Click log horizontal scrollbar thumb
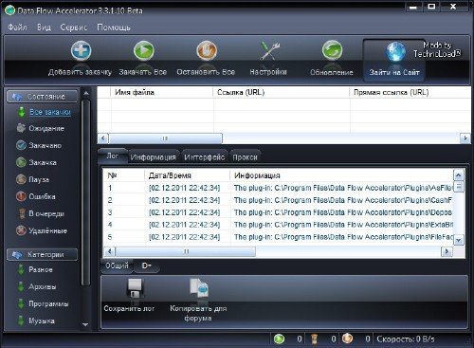474x348 pixels. [x=186, y=251]
